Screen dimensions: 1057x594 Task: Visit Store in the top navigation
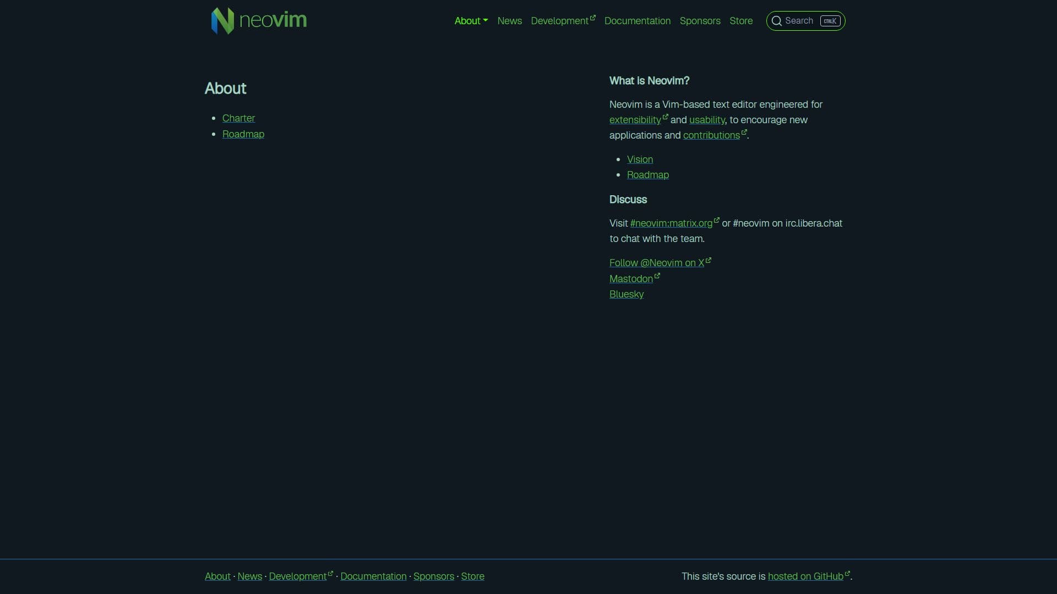coord(741,21)
